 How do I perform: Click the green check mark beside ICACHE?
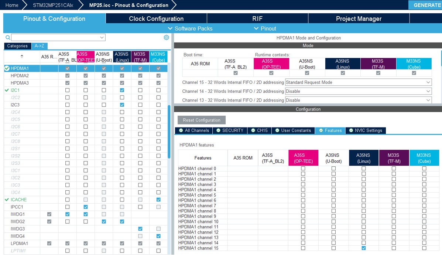(x=7, y=200)
